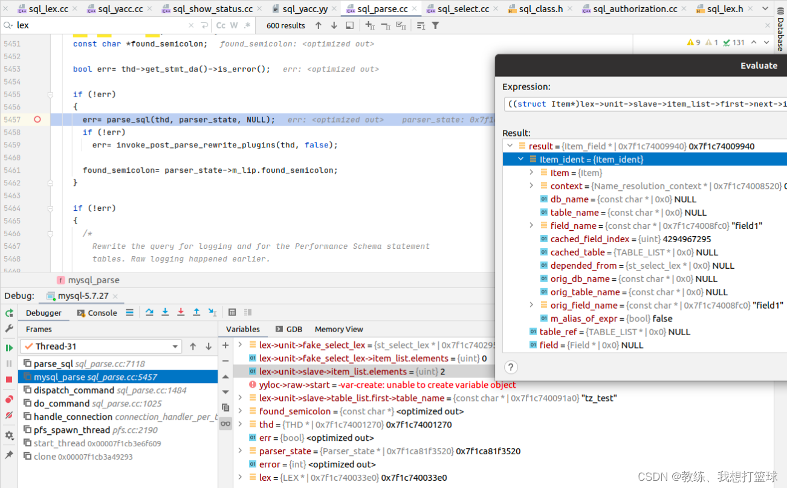Image resolution: width=787 pixels, height=488 pixels.
Task: Open search filter funnel icon
Action: point(435,25)
